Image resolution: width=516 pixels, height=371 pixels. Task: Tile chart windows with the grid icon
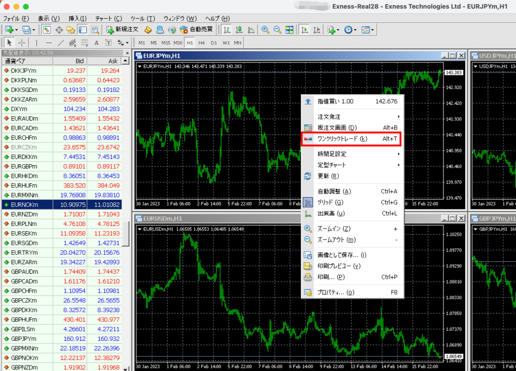[289, 30]
